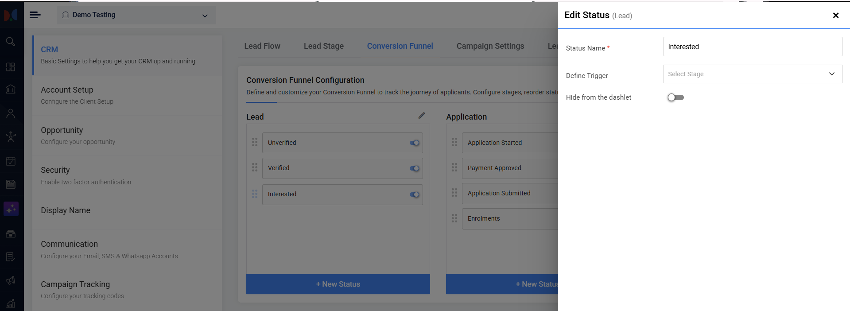Open the Select Stage dropdown
Viewport: 850px width, 311px height.
pyautogui.click(x=753, y=74)
